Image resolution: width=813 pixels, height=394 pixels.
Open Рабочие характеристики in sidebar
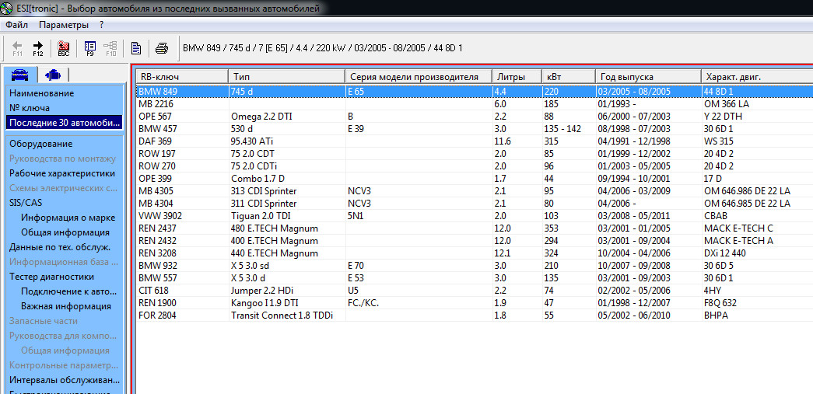61,173
